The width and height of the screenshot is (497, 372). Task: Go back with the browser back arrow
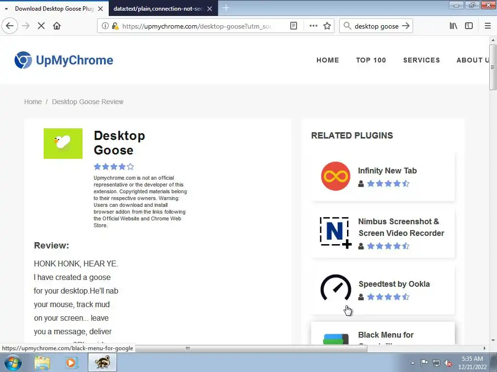[10, 26]
